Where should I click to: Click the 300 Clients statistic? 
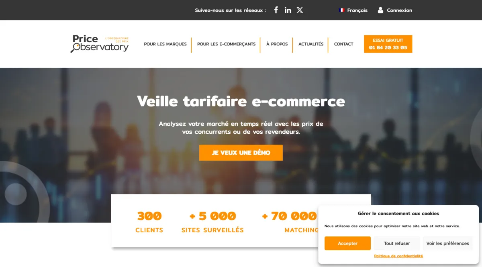[x=149, y=222]
